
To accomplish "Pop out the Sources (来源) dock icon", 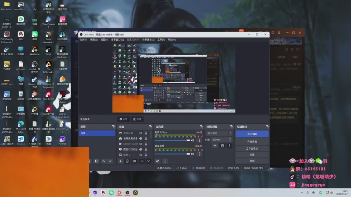I will click(x=150, y=127).
